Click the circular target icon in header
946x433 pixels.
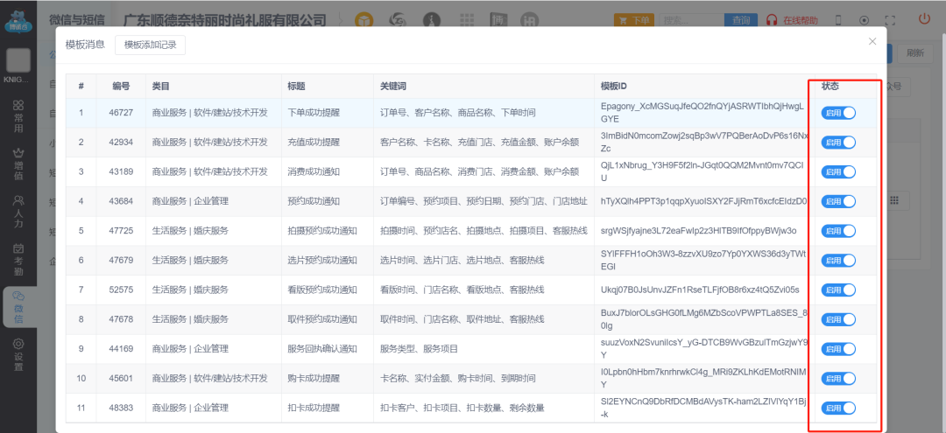pyautogui.click(x=864, y=20)
